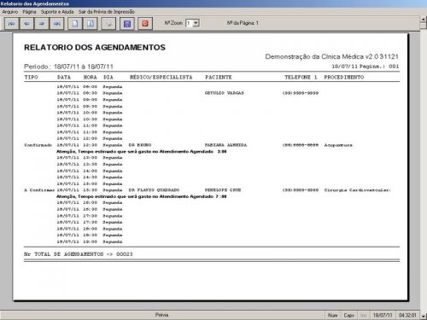Click the Nº Zoom value field

pos(190,23)
